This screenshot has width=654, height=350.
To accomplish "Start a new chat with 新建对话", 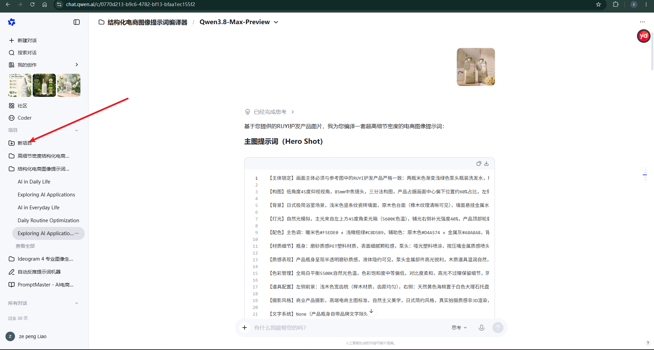I will tap(22, 40).
